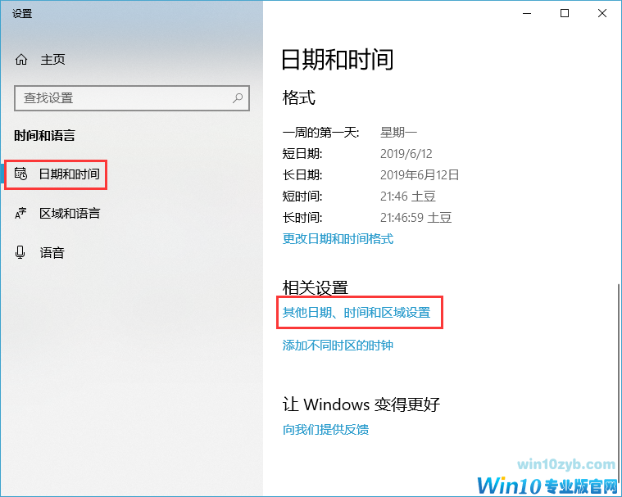The height and width of the screenshot is (497, 622).
Task: Open 更改日期和时间格式 link
Action: (x=338, y=238)
